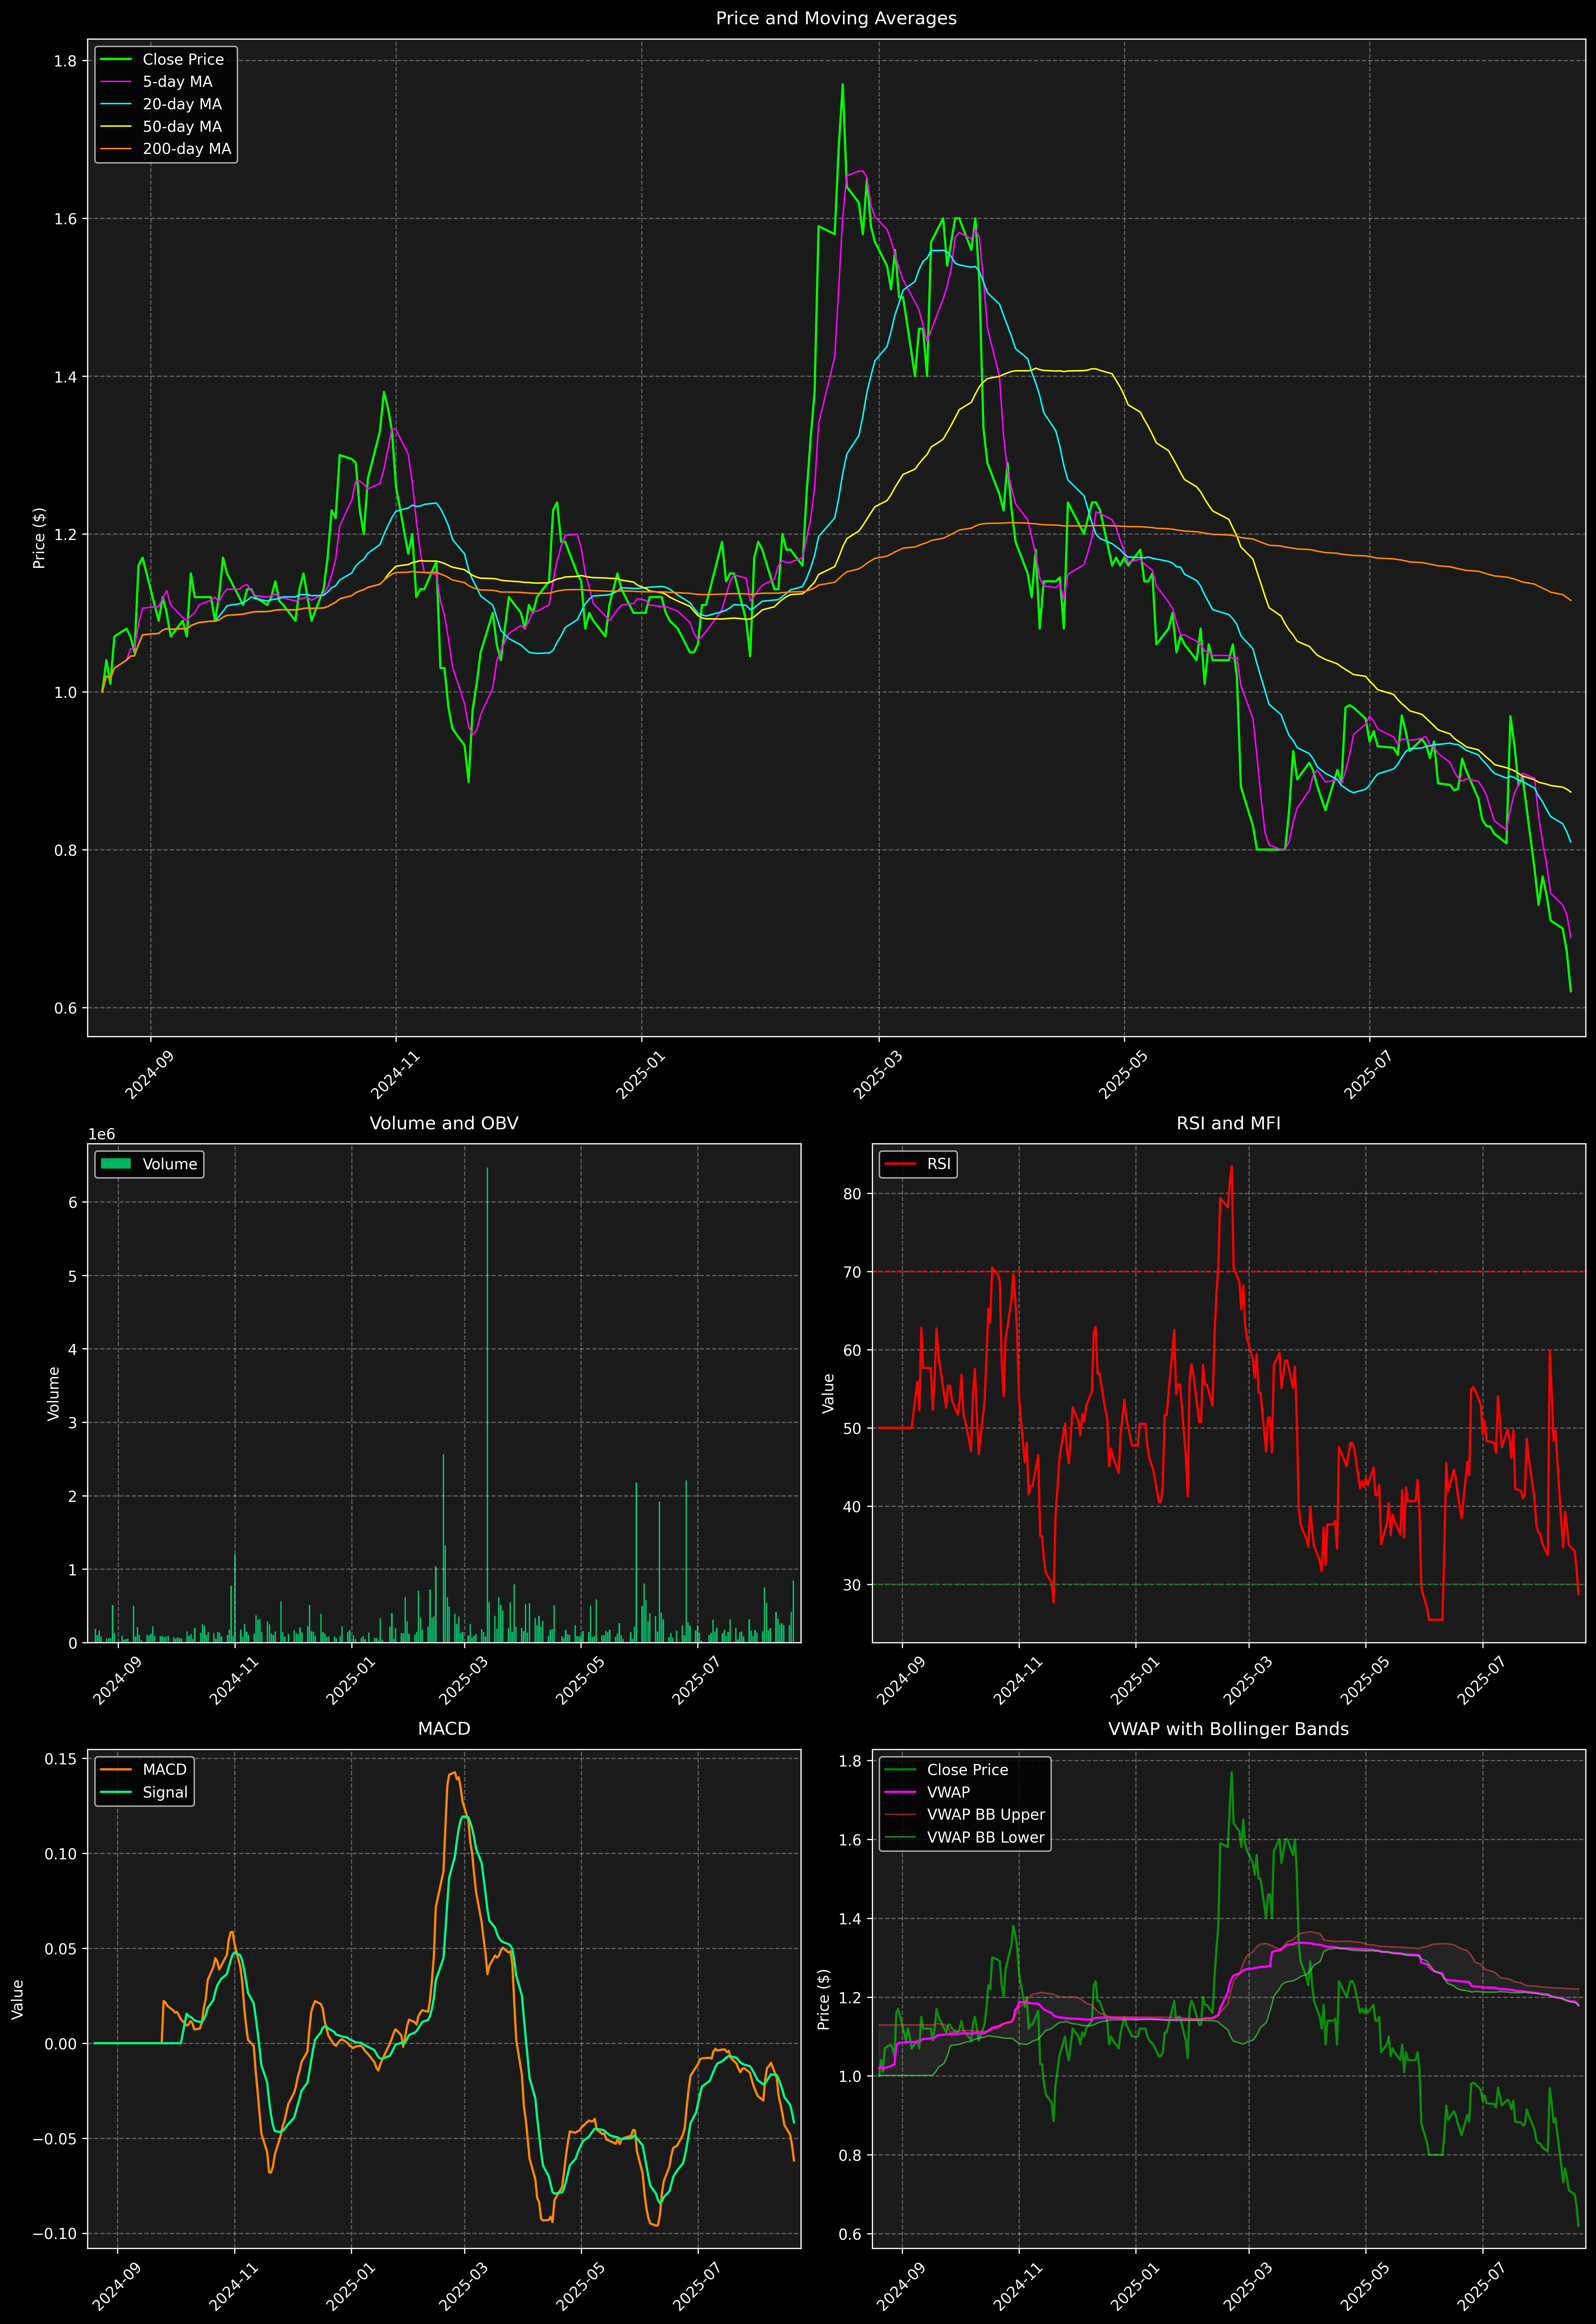Click the tallest volume bar spike
Screen dimensions: 1596x2324
[x=487, y=1400]
